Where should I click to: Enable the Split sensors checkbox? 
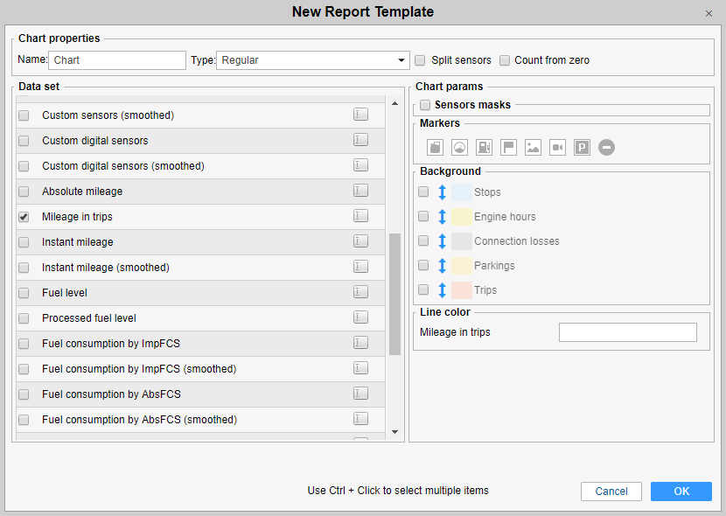pyautogui.click(x=420, y=61)
